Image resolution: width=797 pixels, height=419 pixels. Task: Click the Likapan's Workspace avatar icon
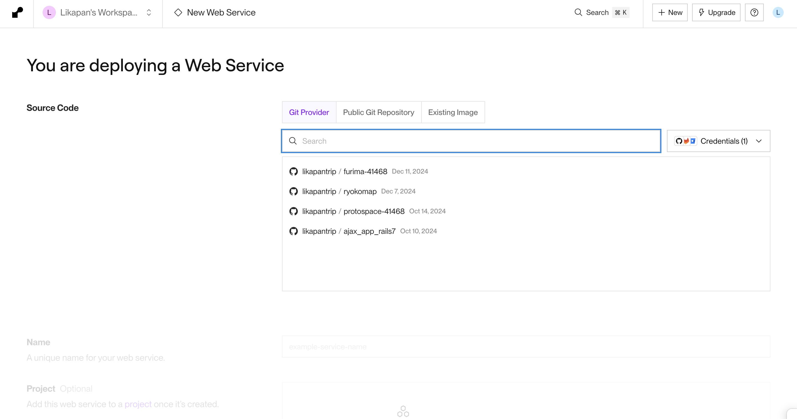[x=49, y=13]
